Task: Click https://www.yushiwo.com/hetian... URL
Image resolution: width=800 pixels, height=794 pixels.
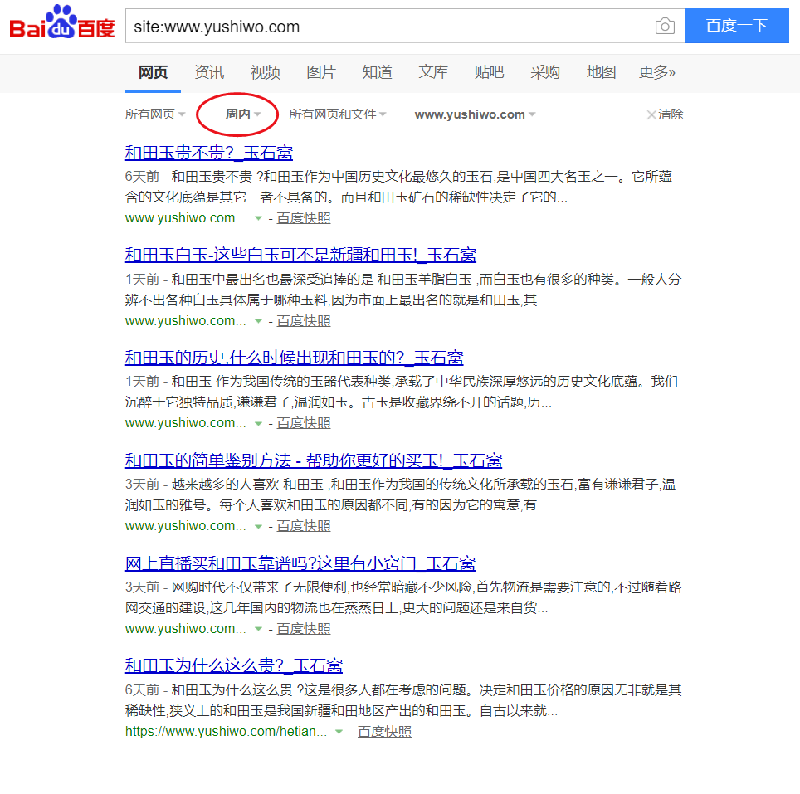Action: click(226, 731)
